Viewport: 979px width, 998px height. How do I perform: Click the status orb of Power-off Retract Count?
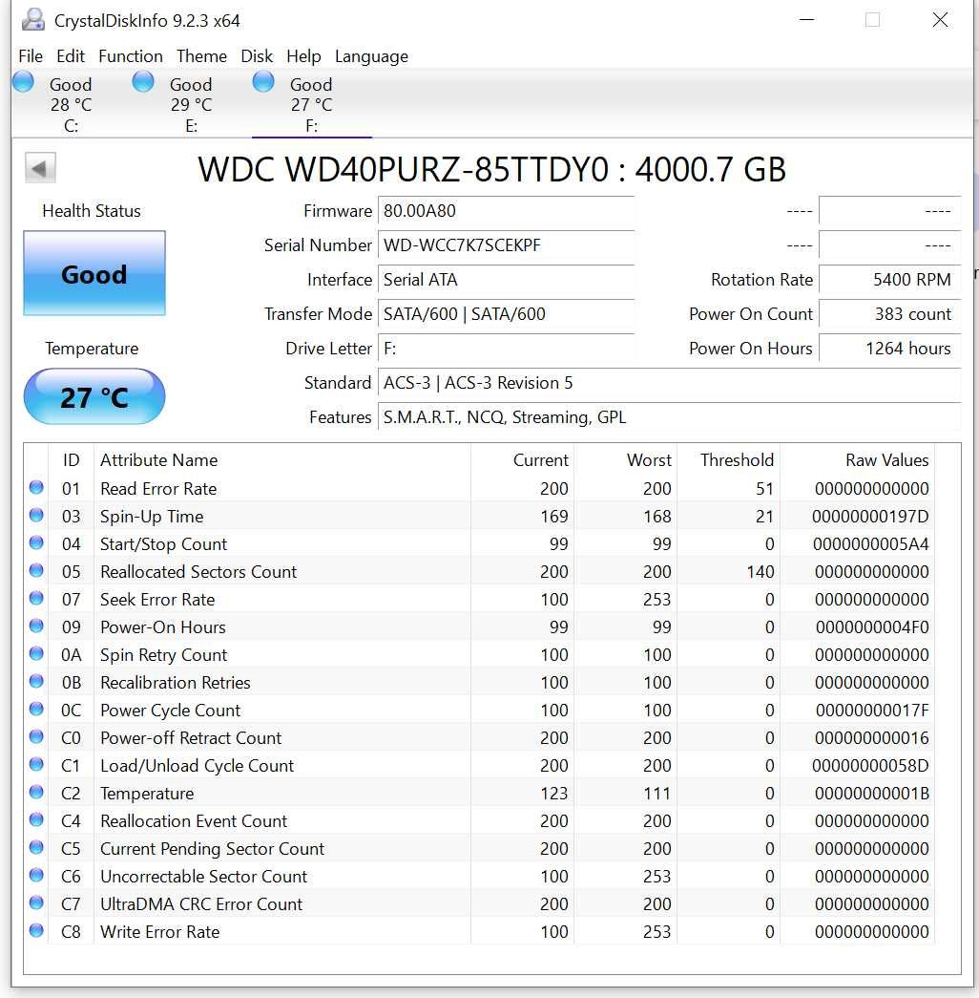36,737
